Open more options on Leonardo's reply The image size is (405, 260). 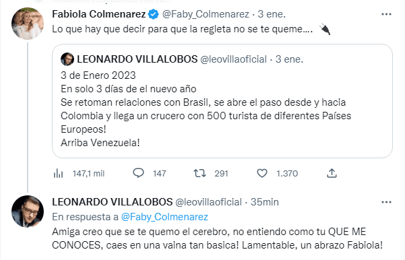click(386, 202)
